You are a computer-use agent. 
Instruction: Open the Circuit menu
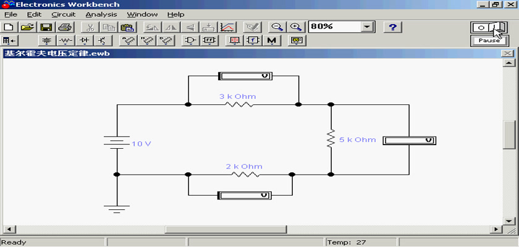(x=64, y=15)
